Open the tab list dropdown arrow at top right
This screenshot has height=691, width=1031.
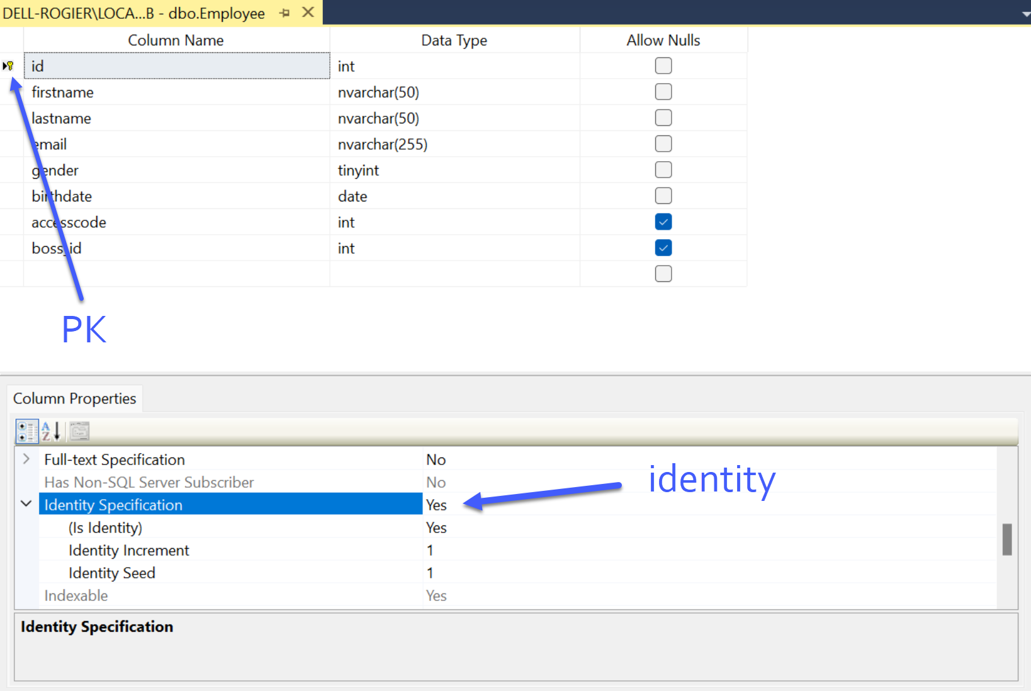[x=1025, y=14]
